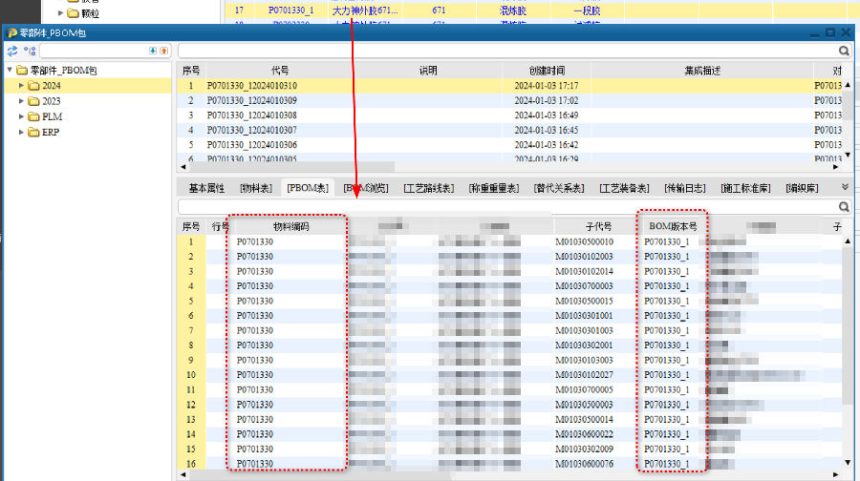860x481 pixels.
Task: Open the PLM folder icon
Action: click(34, 116)
